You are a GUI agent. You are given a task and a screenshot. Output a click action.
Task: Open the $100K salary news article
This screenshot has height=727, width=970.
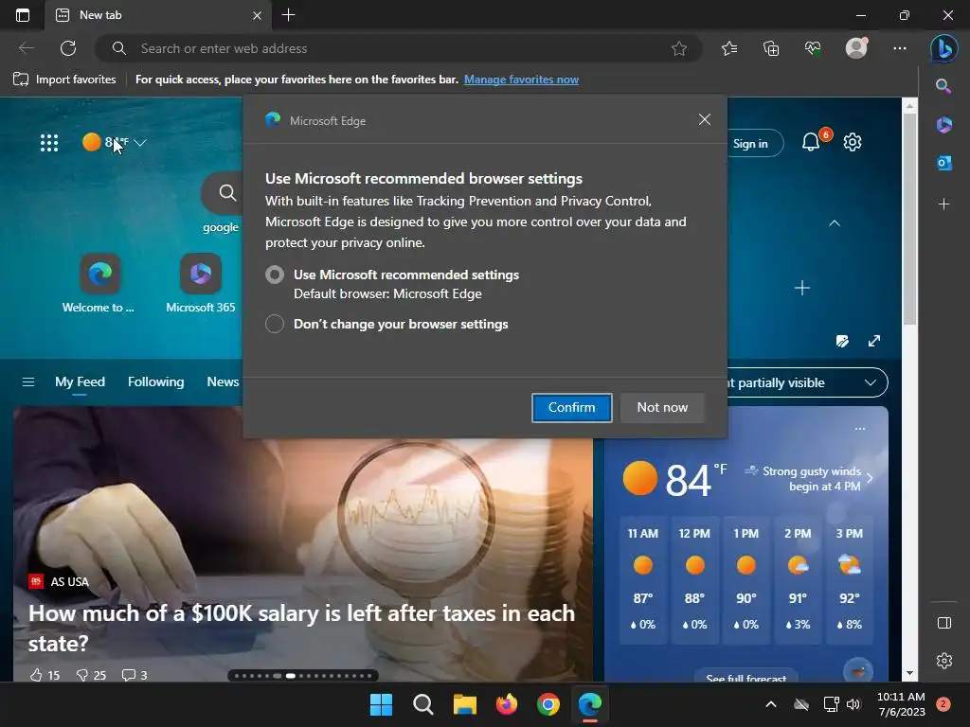coord(302,629)
